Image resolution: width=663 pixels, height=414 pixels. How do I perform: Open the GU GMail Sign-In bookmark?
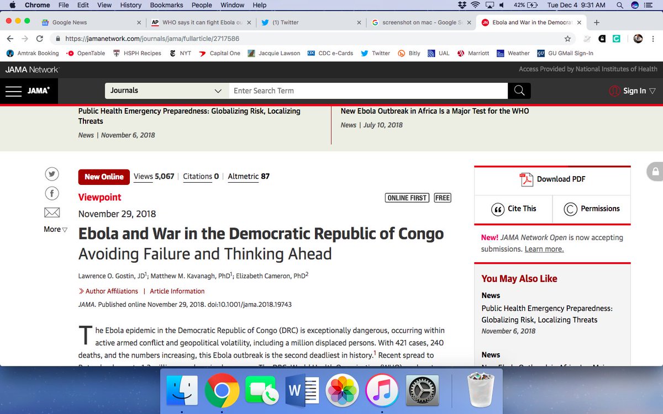click(x=566, y=54)
